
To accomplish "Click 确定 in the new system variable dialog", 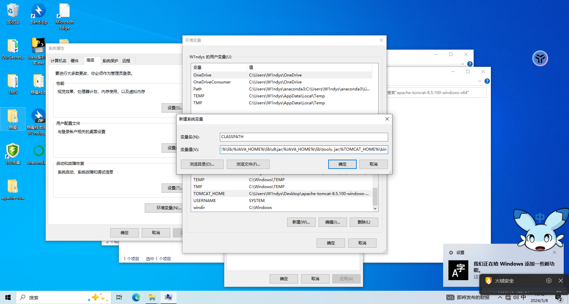I will [x=342, y=164].
